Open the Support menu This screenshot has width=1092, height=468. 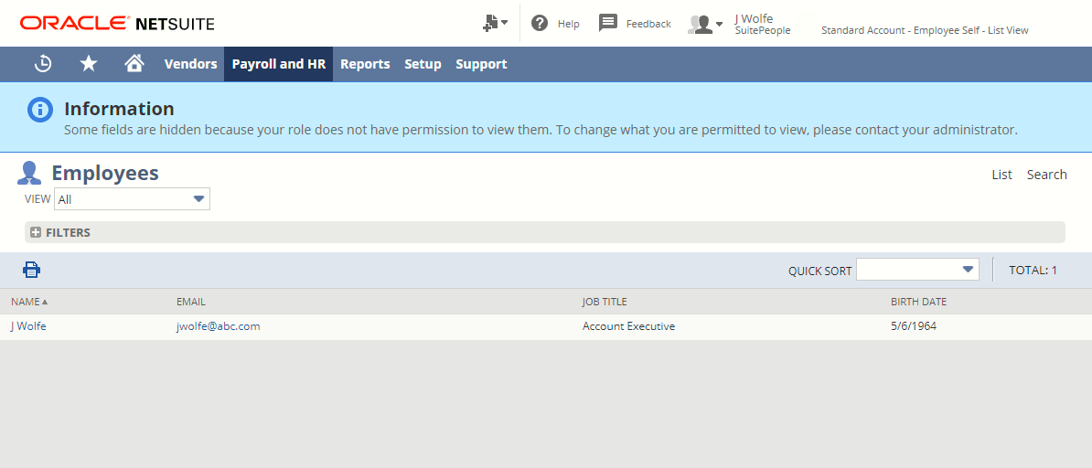pyautogui.click(x=481, y=64)
